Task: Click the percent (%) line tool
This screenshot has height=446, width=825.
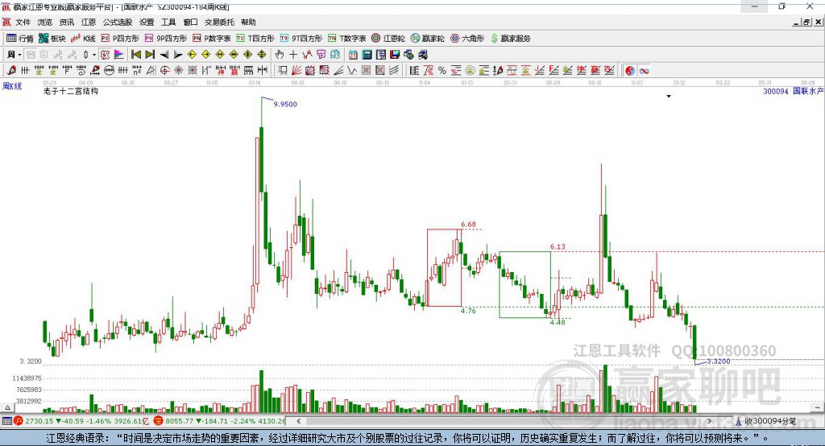Action: (x=442, y=70)
